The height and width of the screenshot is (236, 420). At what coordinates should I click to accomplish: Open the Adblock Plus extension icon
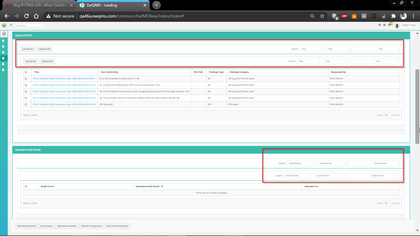click(x=344, y=16)
